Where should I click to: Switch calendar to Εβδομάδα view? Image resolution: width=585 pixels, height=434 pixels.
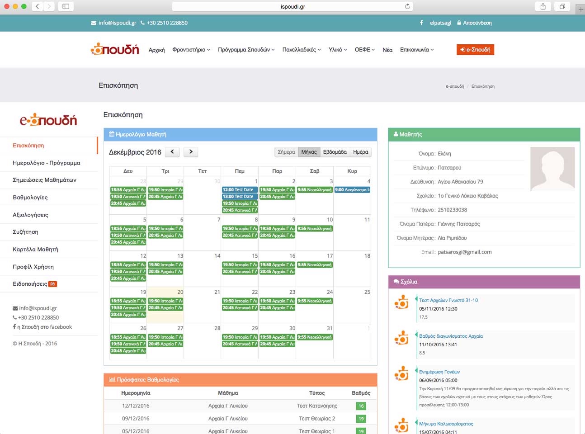(x=335, y=152)
